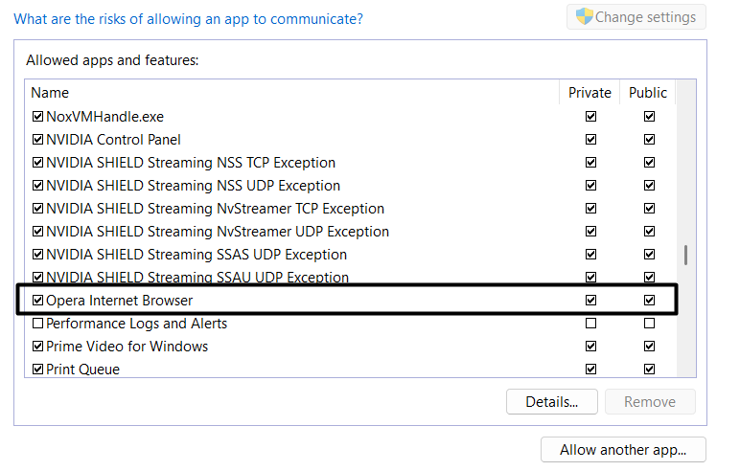Uncheck the Opera Internet Browser name checkbox

coord(38,301)
